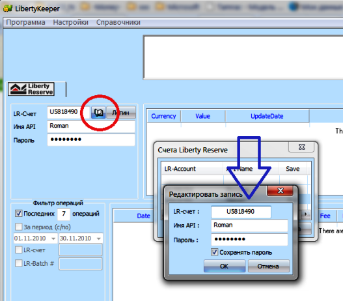
Task: Click the Date column header in operations table
Action: click(143, 216)
